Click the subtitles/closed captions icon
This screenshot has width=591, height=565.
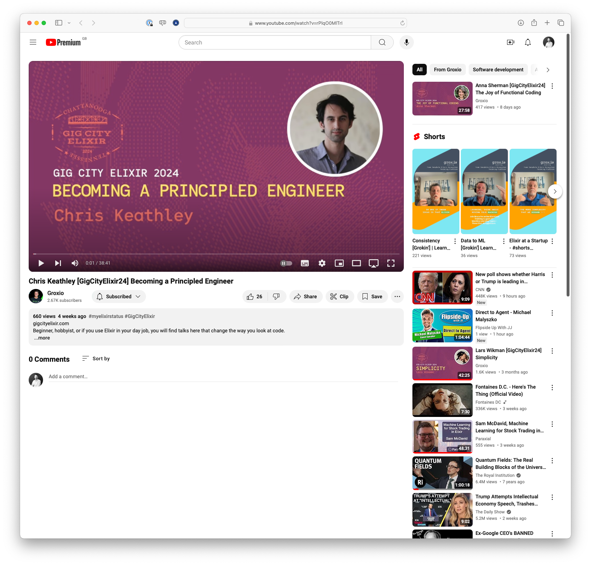(x=304, y=263)
